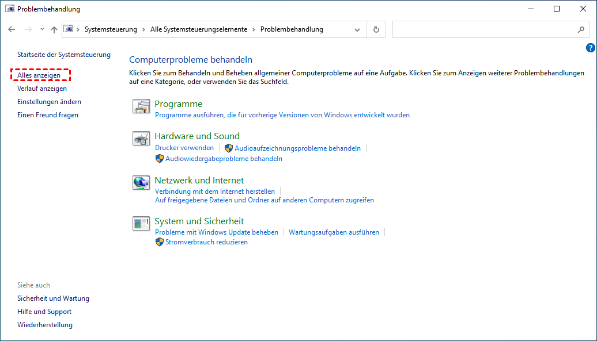Go up one level with up arrow

54,29
